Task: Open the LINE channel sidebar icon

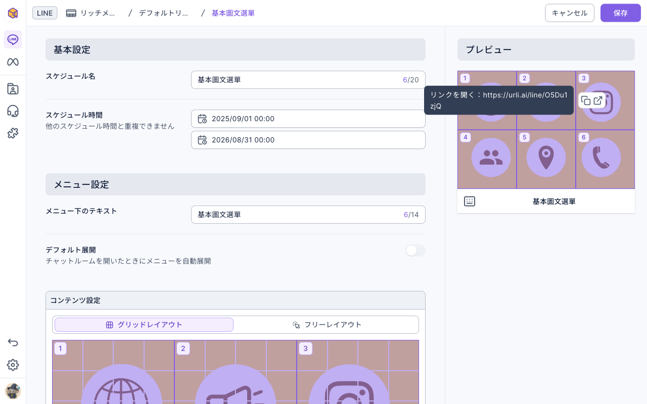Action: pos(13,39)
